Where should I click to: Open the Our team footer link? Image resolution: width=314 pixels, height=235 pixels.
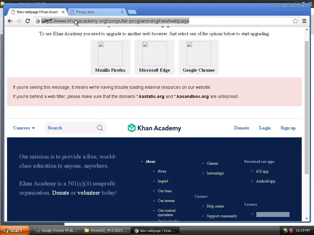point(165,191)
